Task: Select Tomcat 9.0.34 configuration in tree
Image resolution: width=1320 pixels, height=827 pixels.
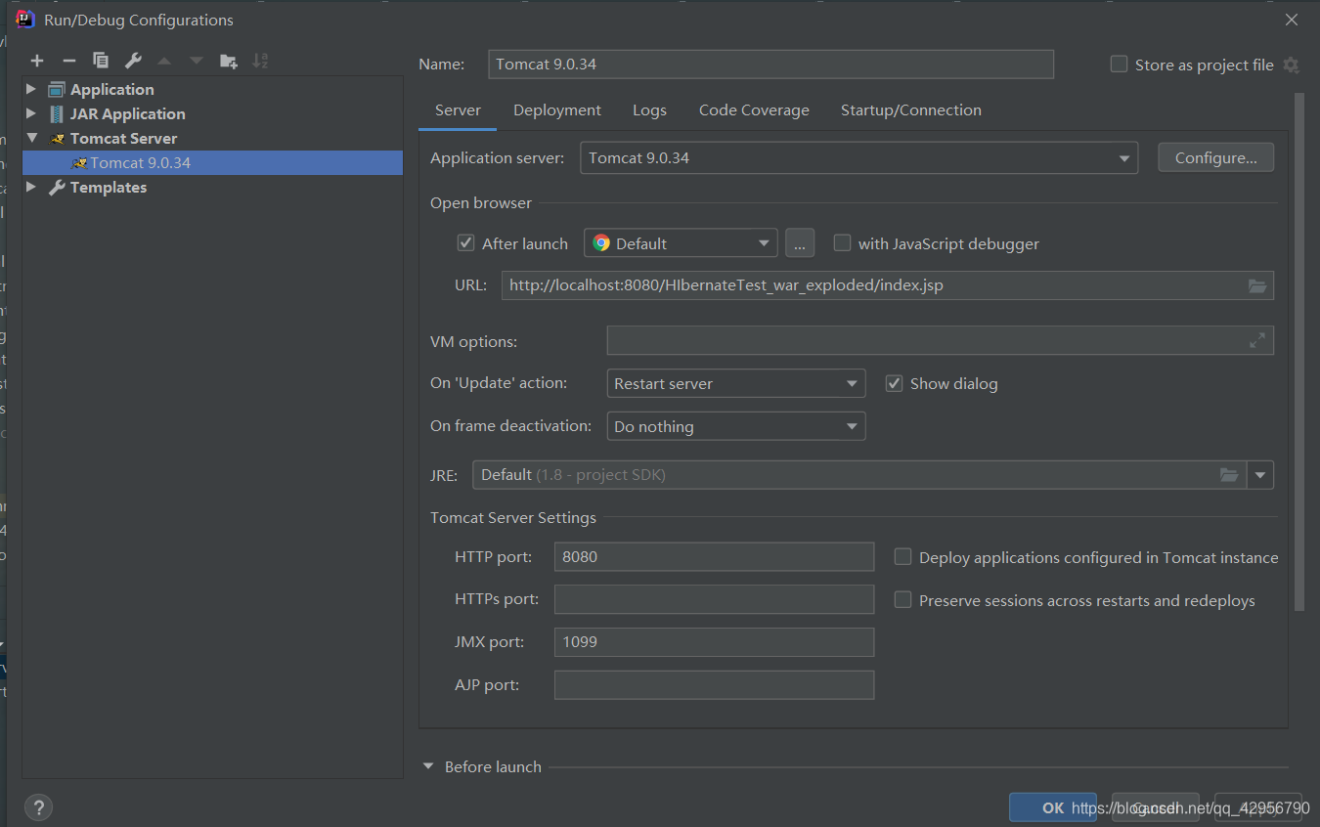Action: (213, 162)
